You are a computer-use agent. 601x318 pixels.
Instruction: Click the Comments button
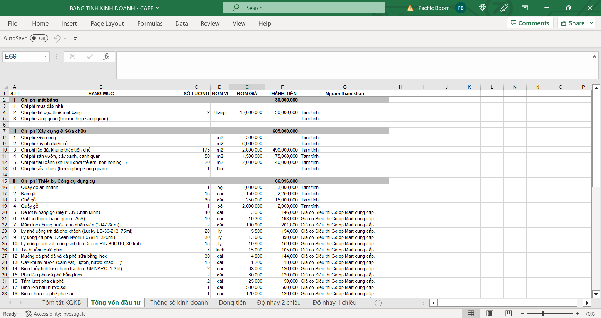point(530,23)
